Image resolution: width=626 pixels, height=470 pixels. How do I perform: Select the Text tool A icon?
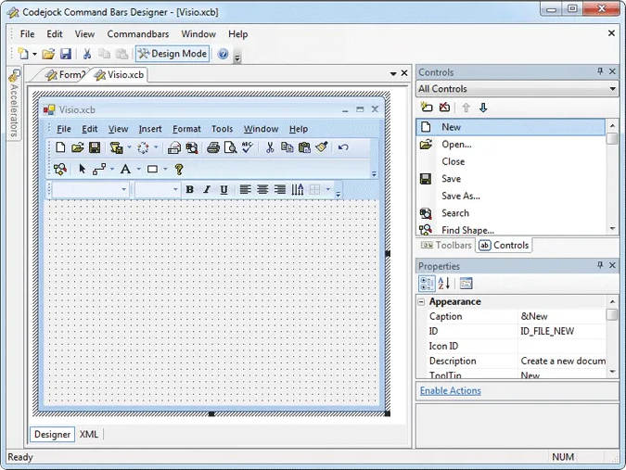pos(125,169)
